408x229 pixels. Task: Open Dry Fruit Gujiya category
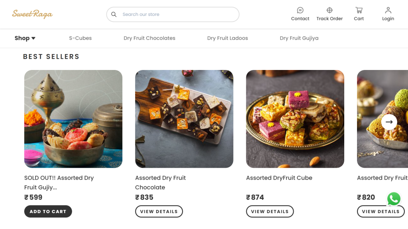[299, 38]
